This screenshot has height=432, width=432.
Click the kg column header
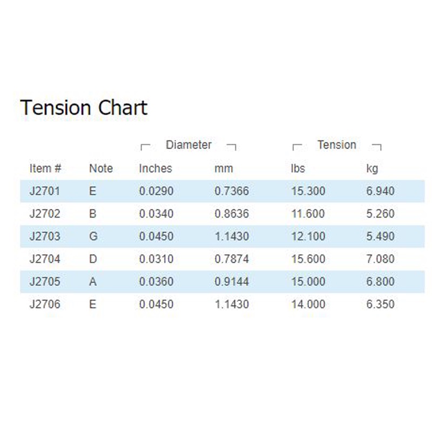pos(372,168)
